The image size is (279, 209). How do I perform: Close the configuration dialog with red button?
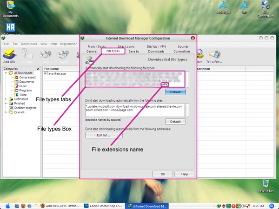click(193, 38)
